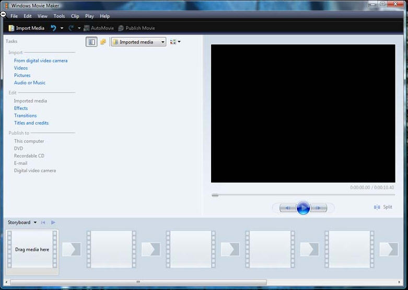
Task: Open the File menu
Action: click(14, 16)
